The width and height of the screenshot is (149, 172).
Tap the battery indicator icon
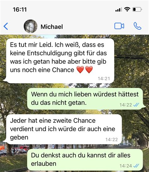tap(137, 9)
